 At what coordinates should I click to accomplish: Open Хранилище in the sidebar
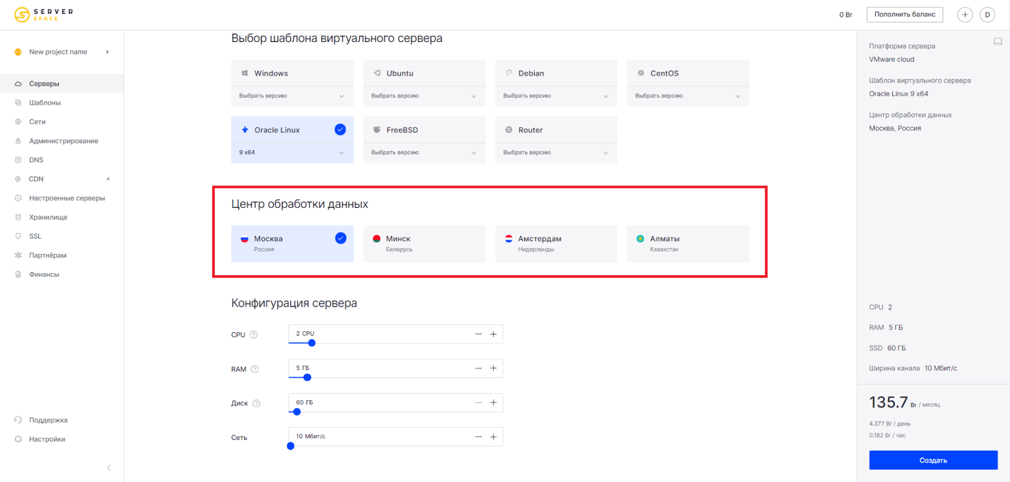(x=62, y=217)
